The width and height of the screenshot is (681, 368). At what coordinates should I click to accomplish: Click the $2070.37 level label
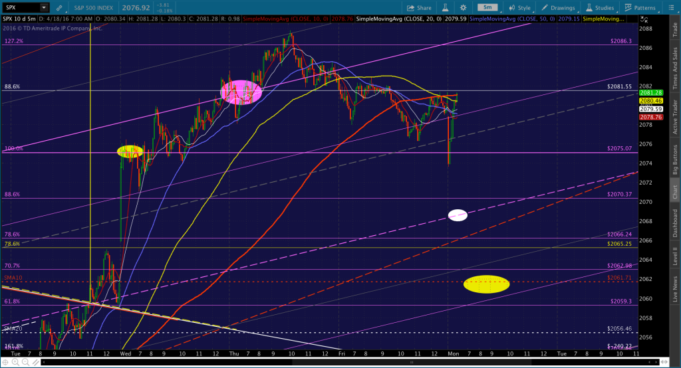(x=620, y=195)
